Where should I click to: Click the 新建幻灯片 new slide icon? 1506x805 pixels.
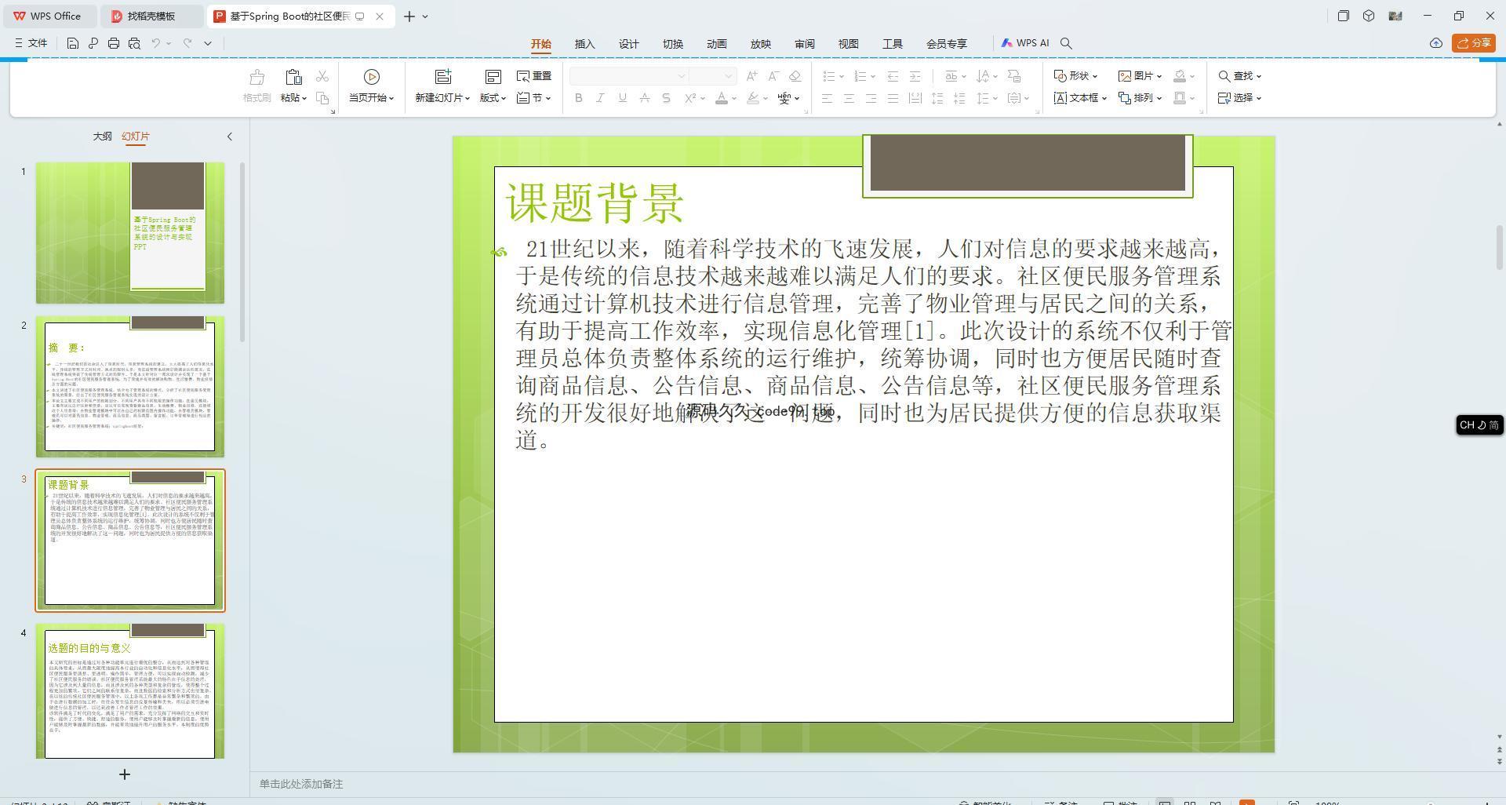coord(443,77)
